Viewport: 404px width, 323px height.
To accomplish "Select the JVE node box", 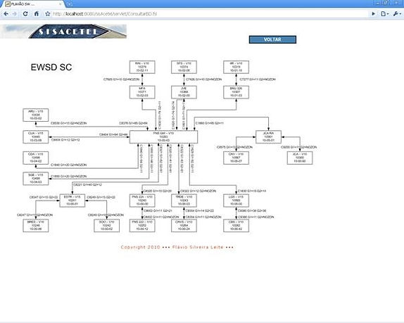I will [184, 92].
